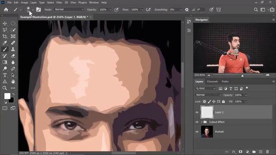This screenshot has height=155, width=276.
Task: Hide the Cutout Effect group
Action: [197, 122]
